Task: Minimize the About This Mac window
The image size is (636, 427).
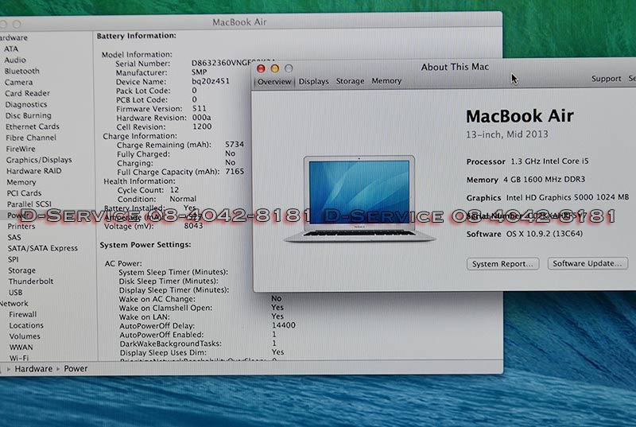Action: (x=274, y=68)
